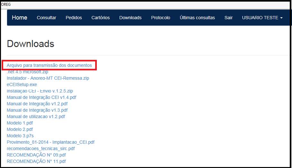Open Modelo 1.pdf link

pos(20,123)
